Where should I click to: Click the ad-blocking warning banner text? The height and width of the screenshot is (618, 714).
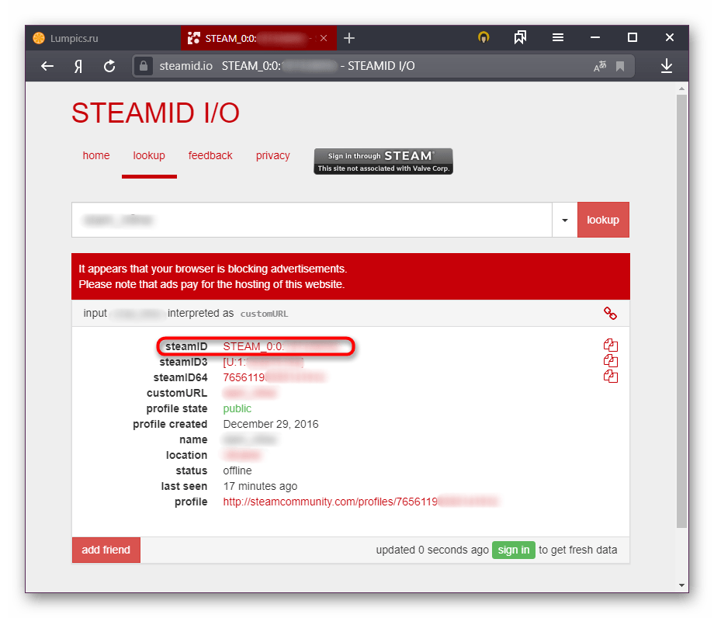[213, 276]
